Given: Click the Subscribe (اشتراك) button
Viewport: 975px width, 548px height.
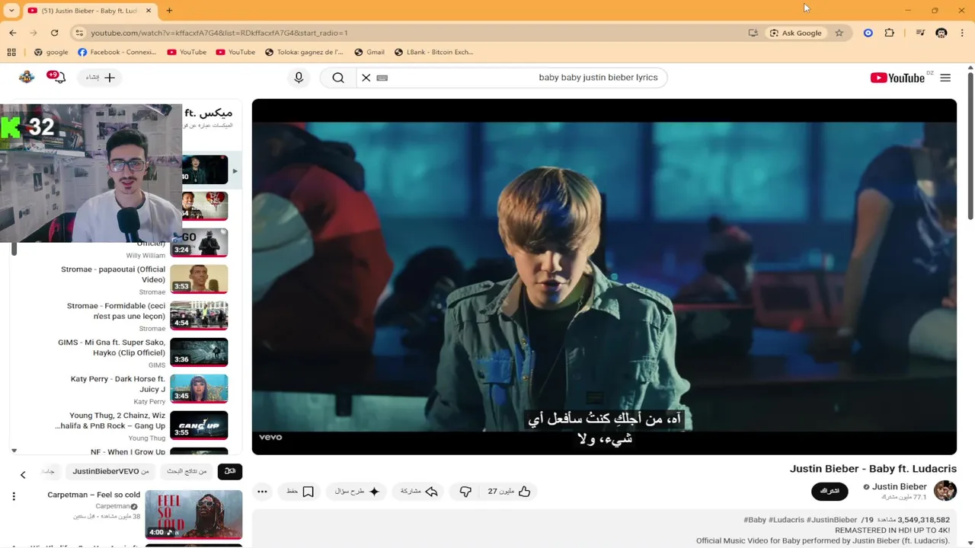Looking at the screenshot, I should coord(830,491).
